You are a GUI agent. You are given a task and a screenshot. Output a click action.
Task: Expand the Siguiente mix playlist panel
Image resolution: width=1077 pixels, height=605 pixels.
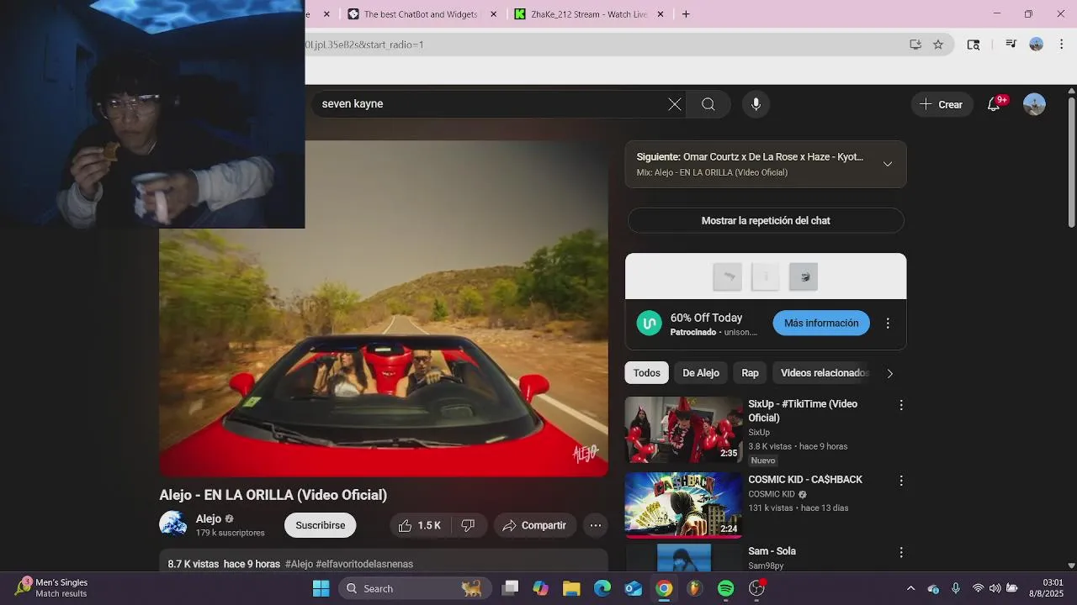888,164
